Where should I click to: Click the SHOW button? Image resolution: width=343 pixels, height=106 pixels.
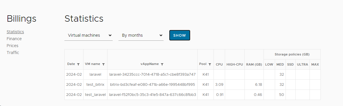[180, 36]
